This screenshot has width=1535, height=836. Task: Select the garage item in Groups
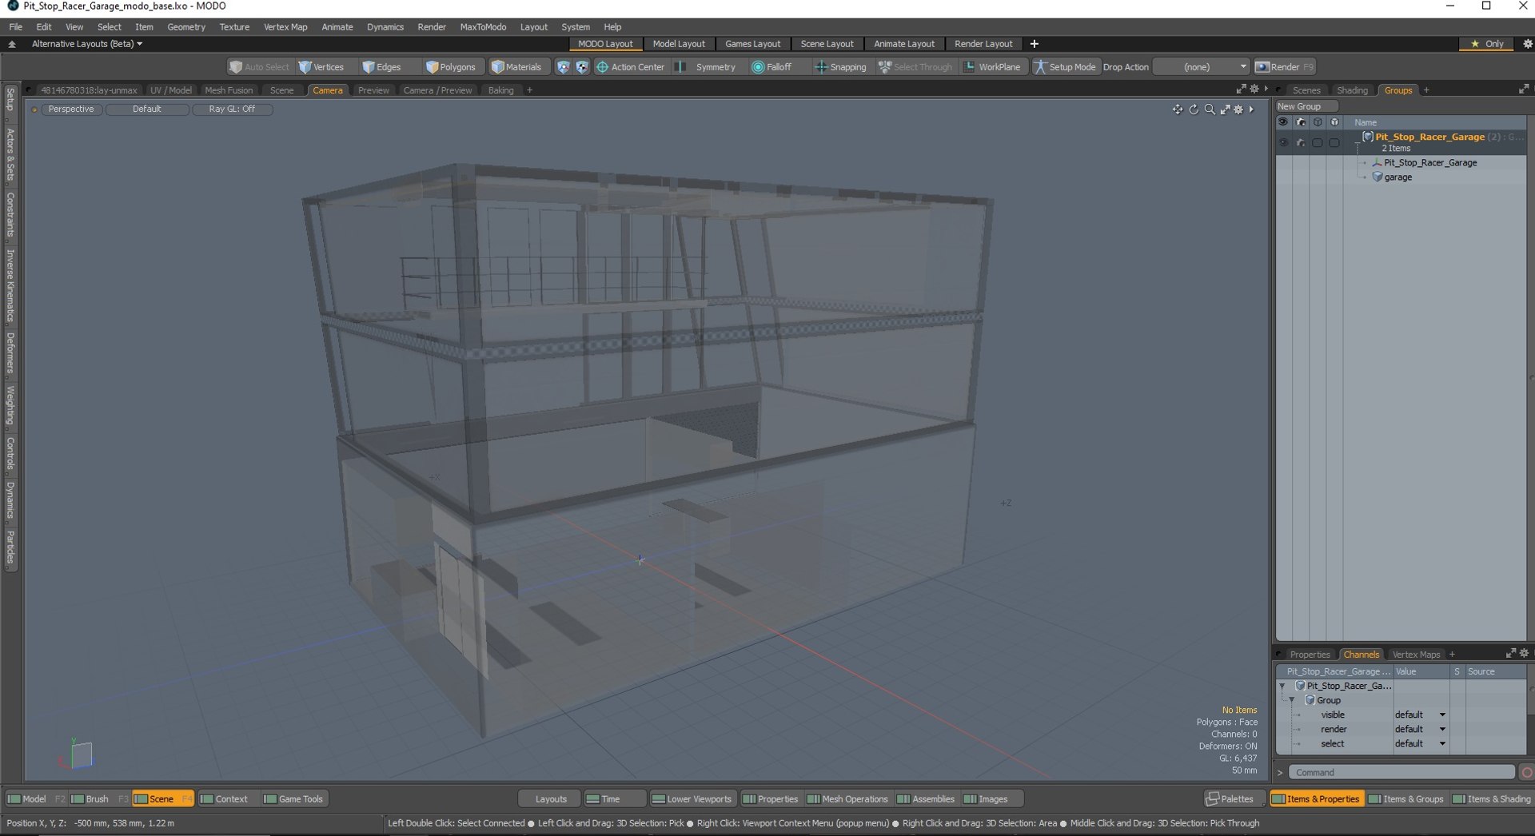(1397, 177)
